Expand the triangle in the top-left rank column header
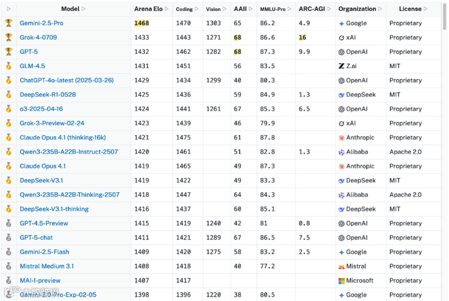This screenshot has width=449, height=301. click(x=8, y=9)
